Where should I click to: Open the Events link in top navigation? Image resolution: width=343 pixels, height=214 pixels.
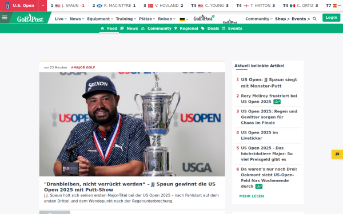(x=301, y=19)
